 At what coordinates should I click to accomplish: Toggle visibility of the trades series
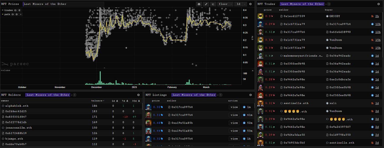[x=15, y=10]
